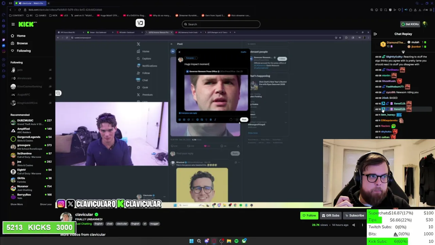Open the Kick hamburger menu
The height and width of the screenshot is (245, 435).
coord(13,24)
